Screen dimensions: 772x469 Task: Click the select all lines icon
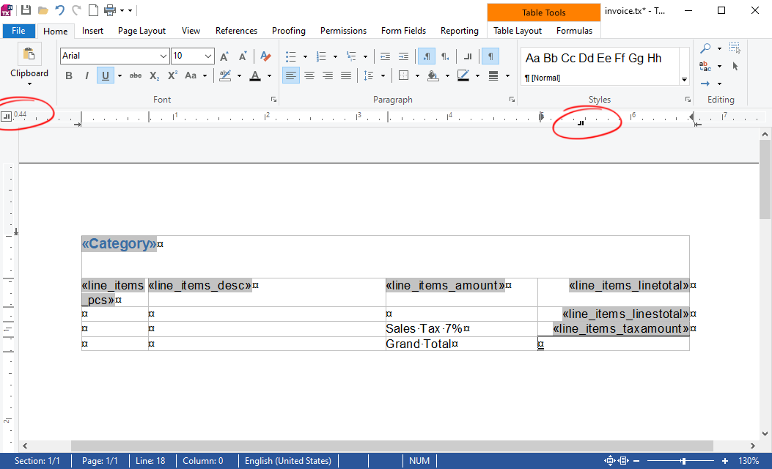(735, 48)
